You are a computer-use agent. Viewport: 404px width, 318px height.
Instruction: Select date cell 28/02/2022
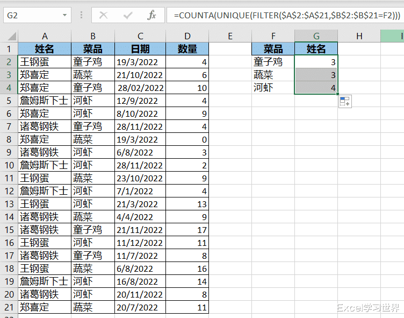[140, 88]
